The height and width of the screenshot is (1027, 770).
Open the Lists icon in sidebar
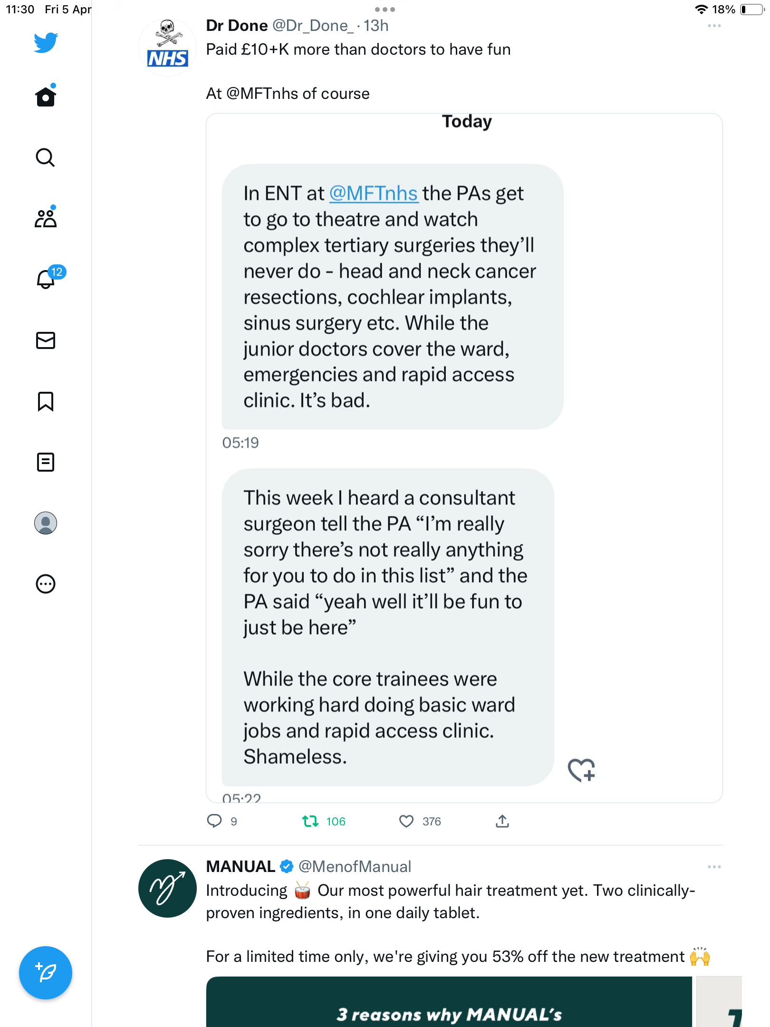[46, 462]
